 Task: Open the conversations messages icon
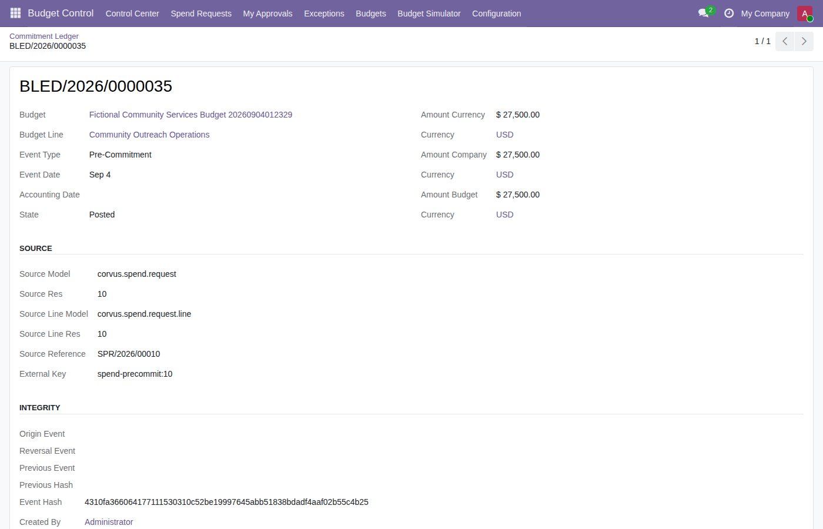(704, 13)
